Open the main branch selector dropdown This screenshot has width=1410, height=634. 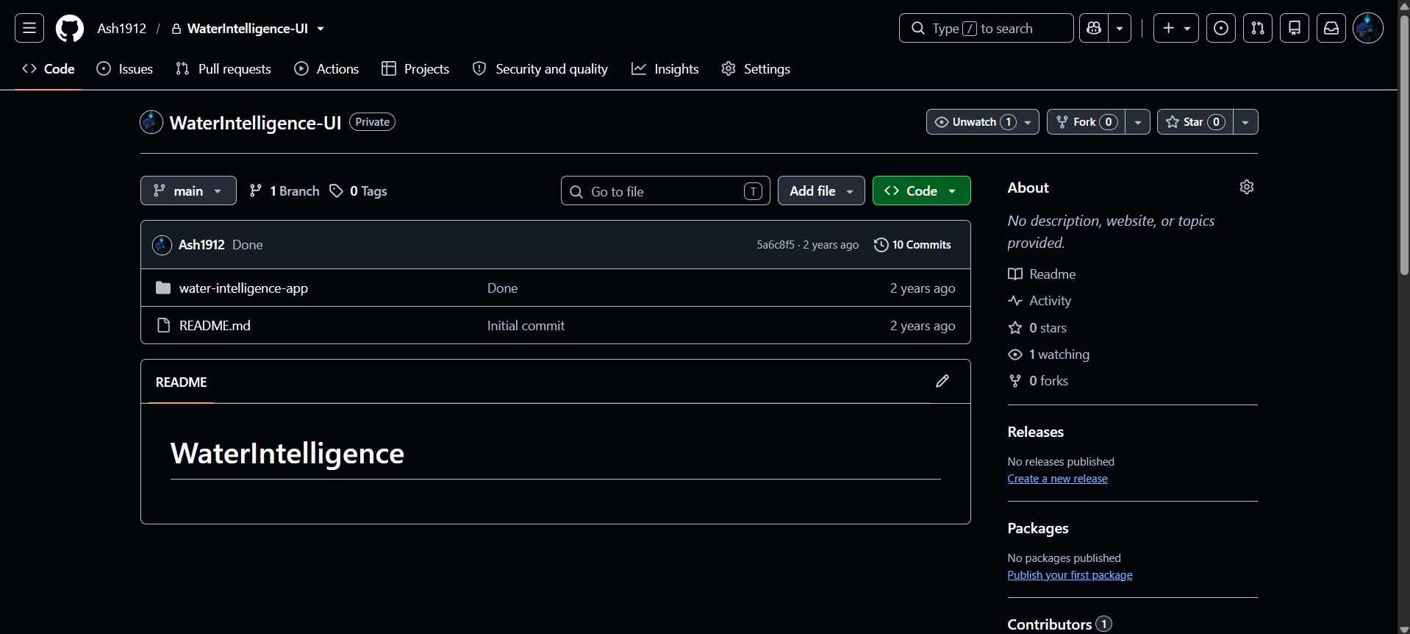tap(188, 190)
